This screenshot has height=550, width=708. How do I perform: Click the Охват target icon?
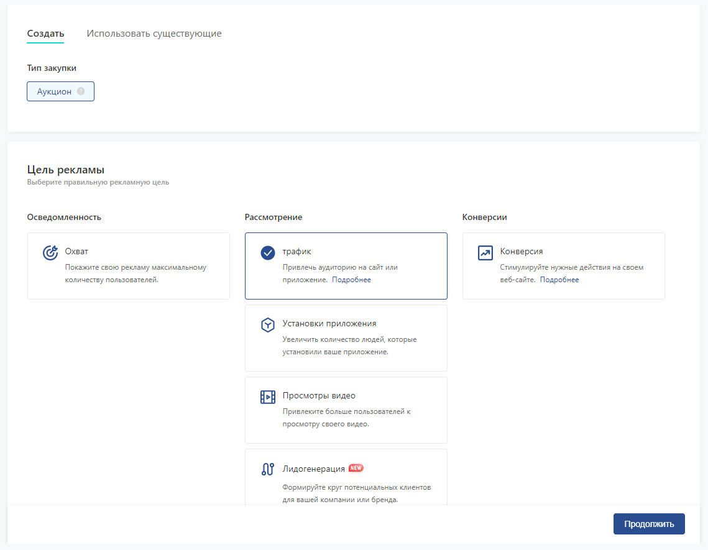[50, 252]
